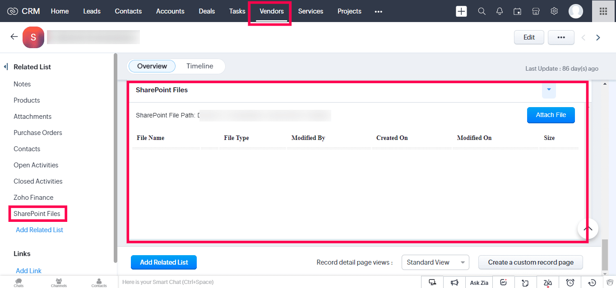Jump to Closed Activities related list
Image resolution: width=616 pixels, height=288 pixels.
(x=38, y=181)
